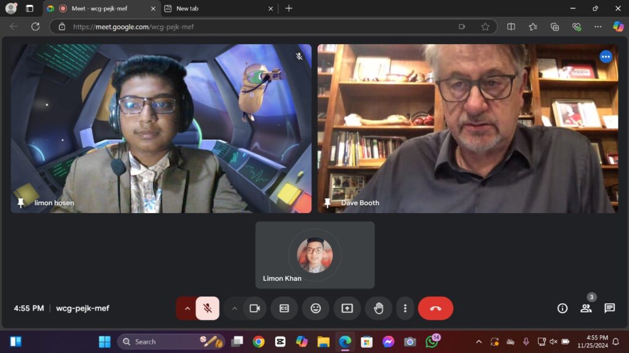Expand audio settings arrow beside microphone

[x=187, y=308]
